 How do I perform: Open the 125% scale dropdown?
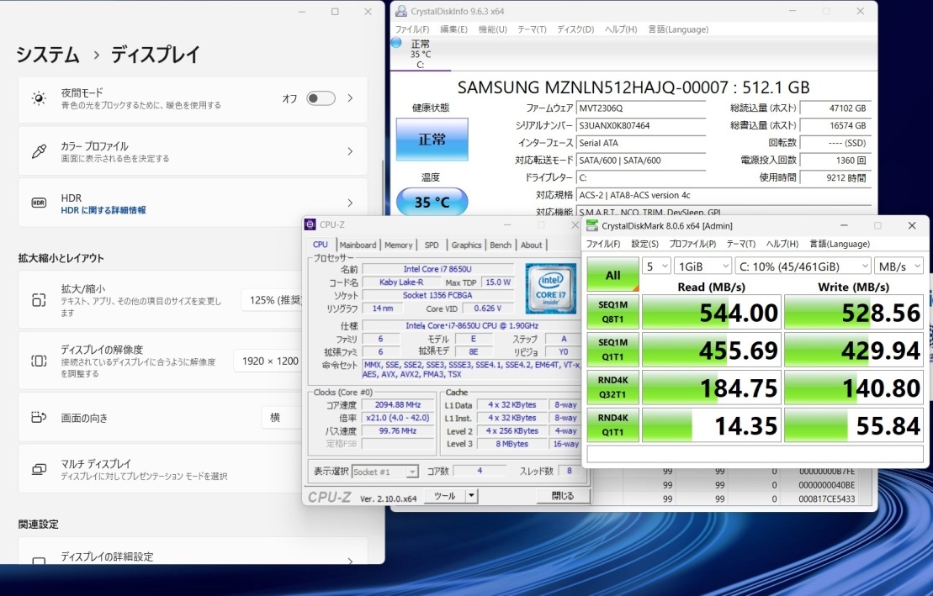pyautogui.click(x=273, y=300)
